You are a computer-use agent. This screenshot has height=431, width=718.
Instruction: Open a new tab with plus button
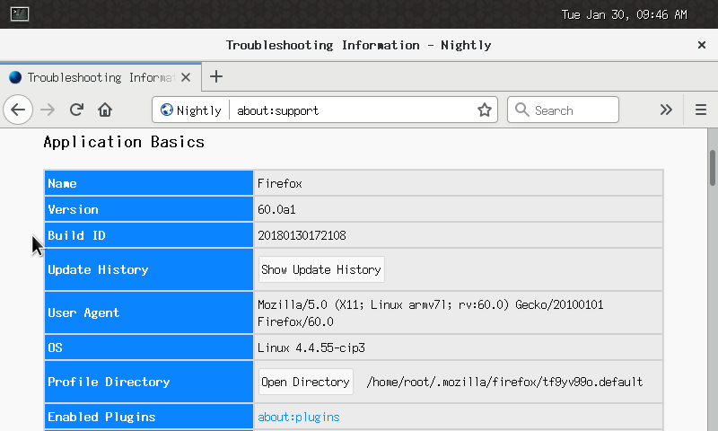(x=216, y=76)
